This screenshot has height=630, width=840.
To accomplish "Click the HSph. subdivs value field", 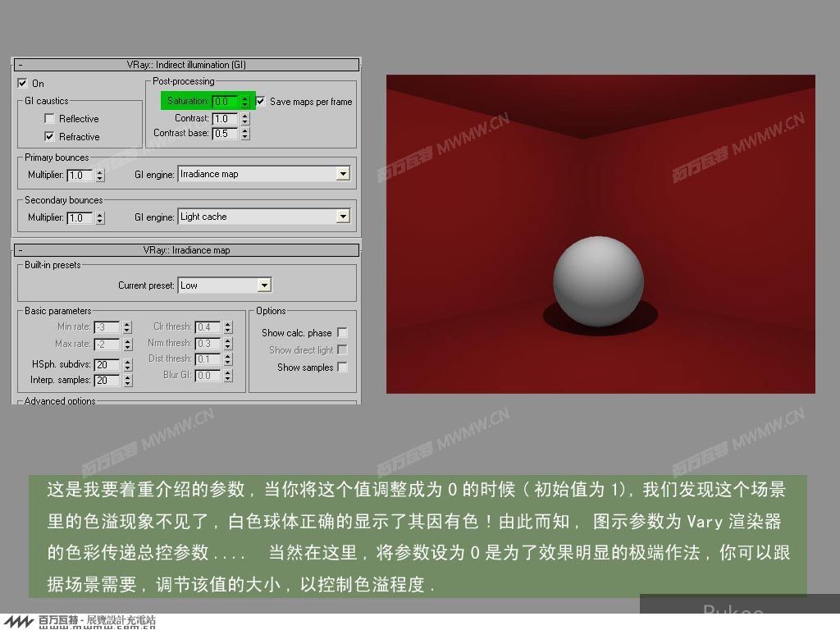I will 107,365.
